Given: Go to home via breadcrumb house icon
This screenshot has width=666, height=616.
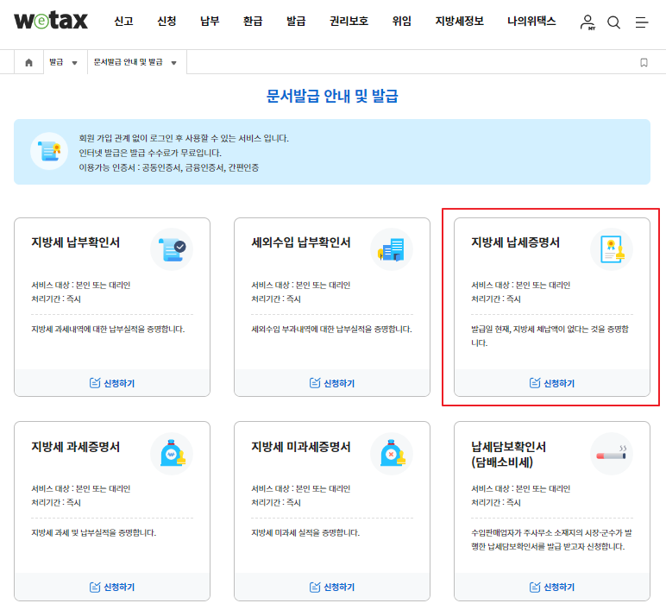Looking at the screenshot, I should click(x=28, y=62).
